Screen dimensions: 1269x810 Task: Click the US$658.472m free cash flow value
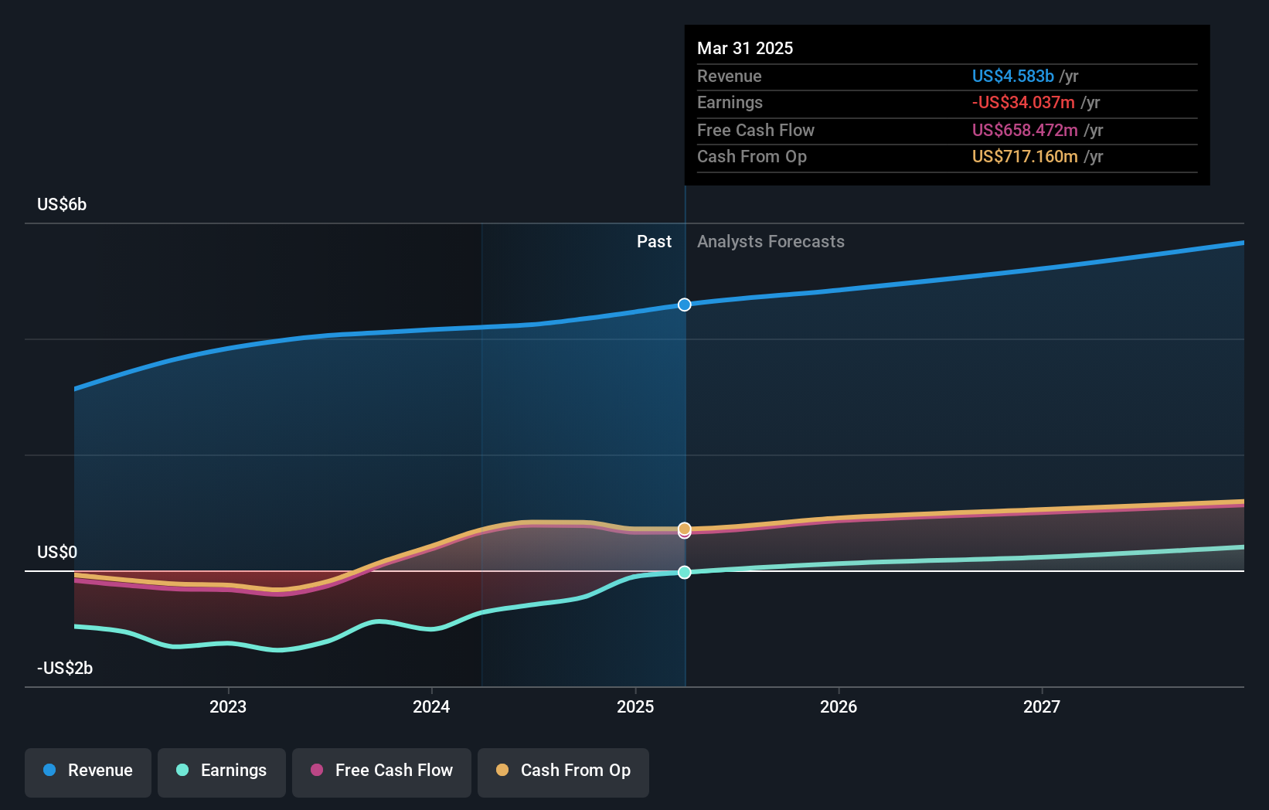[1025, 130]
